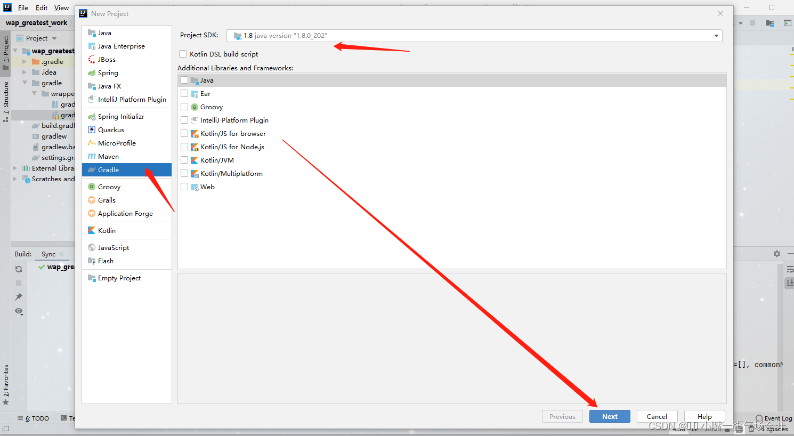The image size is (794, 436).
Task: Open the File menu
Action: (x=23, y=8)
